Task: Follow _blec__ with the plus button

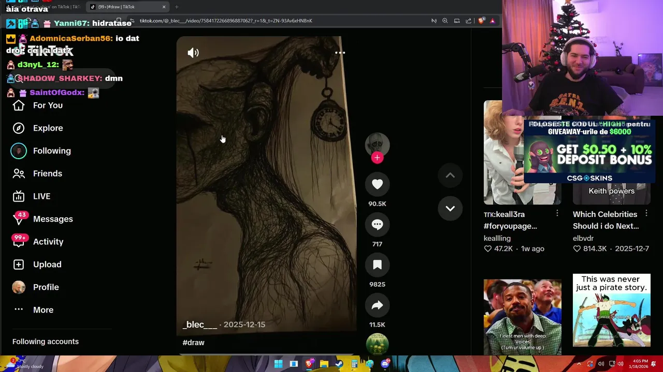Action: tap(377, 158)
